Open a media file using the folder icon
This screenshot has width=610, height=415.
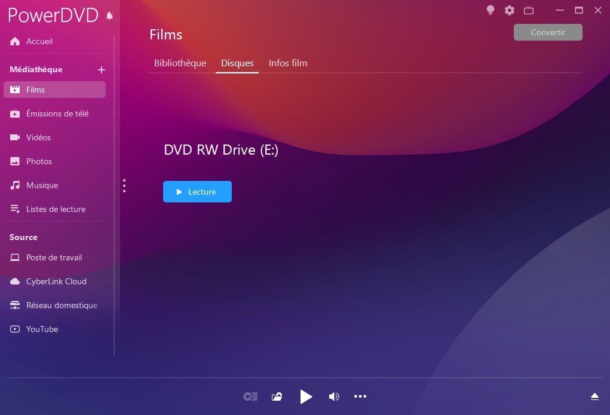pyautogui.click(x=277, y=396)
